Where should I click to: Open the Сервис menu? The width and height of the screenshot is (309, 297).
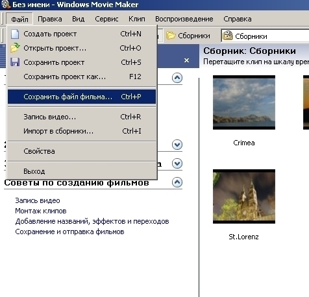coord(106,19)
